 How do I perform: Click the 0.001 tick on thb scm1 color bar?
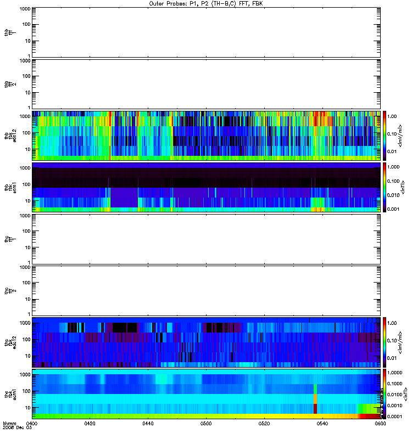pos(393,209)
